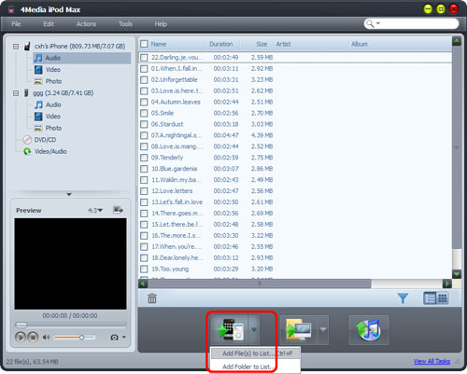Sort by the Size column header
The image size is (467, 374).
tap(262, 44)
